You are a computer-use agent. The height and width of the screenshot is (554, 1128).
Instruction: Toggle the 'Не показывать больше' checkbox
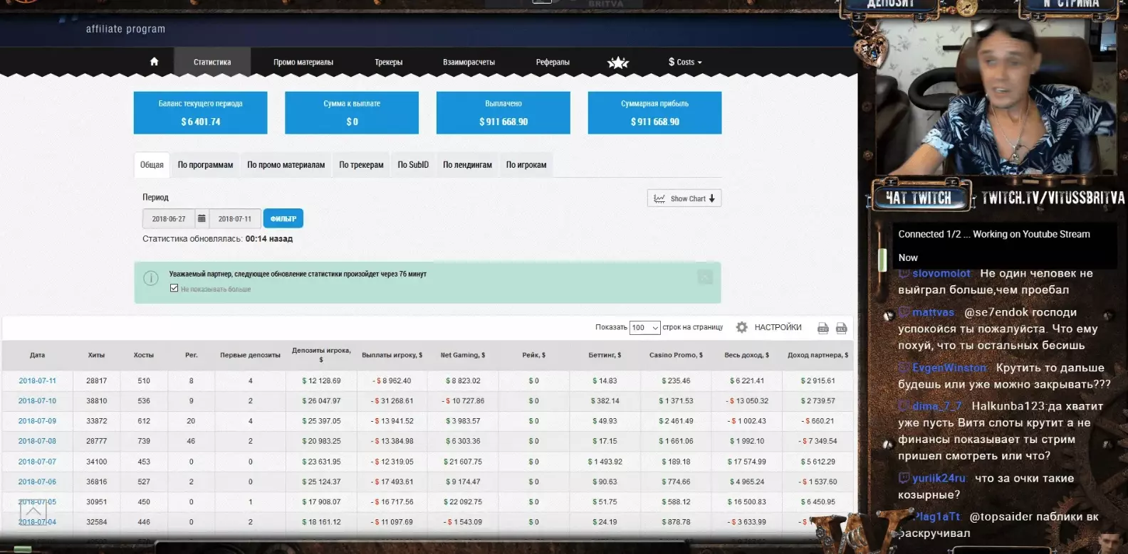click(174, 288)
